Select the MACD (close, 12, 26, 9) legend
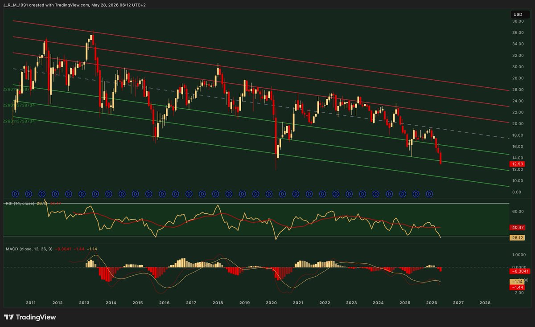Image resolution: width=535 pixels, height=327 pixels. pyautogui.click(x=28, y=249)
